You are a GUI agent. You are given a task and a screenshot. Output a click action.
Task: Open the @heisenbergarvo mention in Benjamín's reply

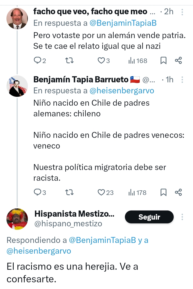(x=122, y=91)
